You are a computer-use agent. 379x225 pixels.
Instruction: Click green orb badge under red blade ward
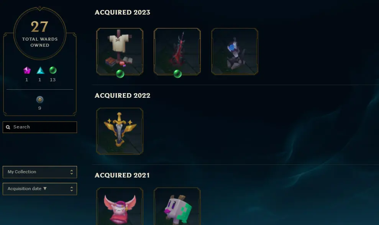178,74
